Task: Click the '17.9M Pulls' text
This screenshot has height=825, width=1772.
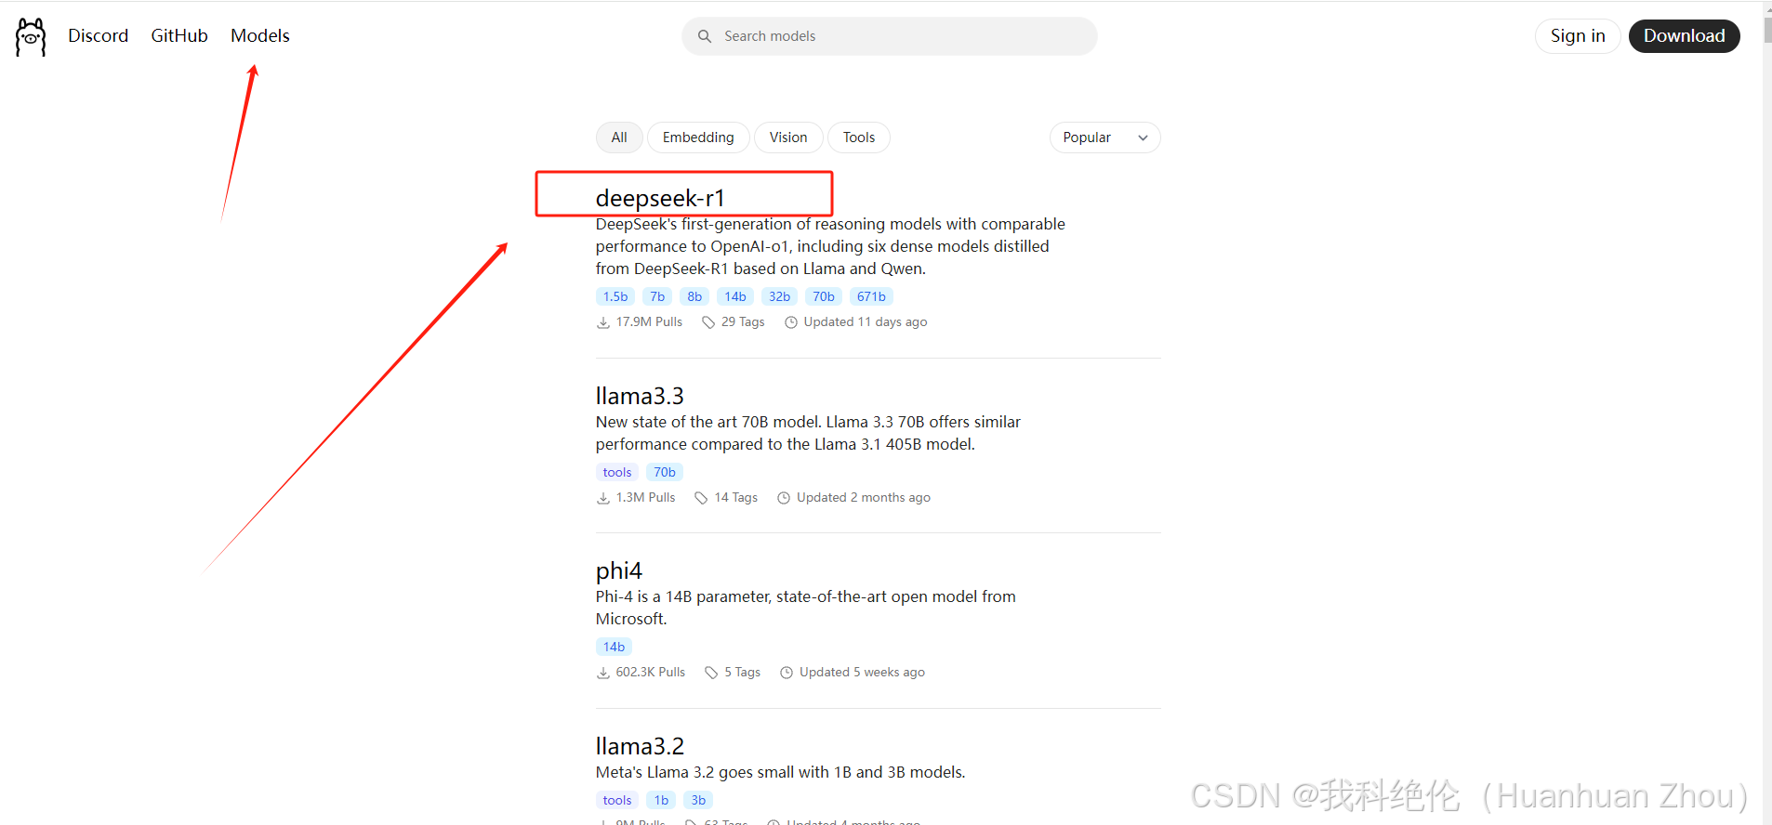Action: pyautogui.click(x=649, y=322)
